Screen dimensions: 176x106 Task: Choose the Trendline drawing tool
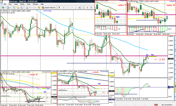(x=76, y=8)
